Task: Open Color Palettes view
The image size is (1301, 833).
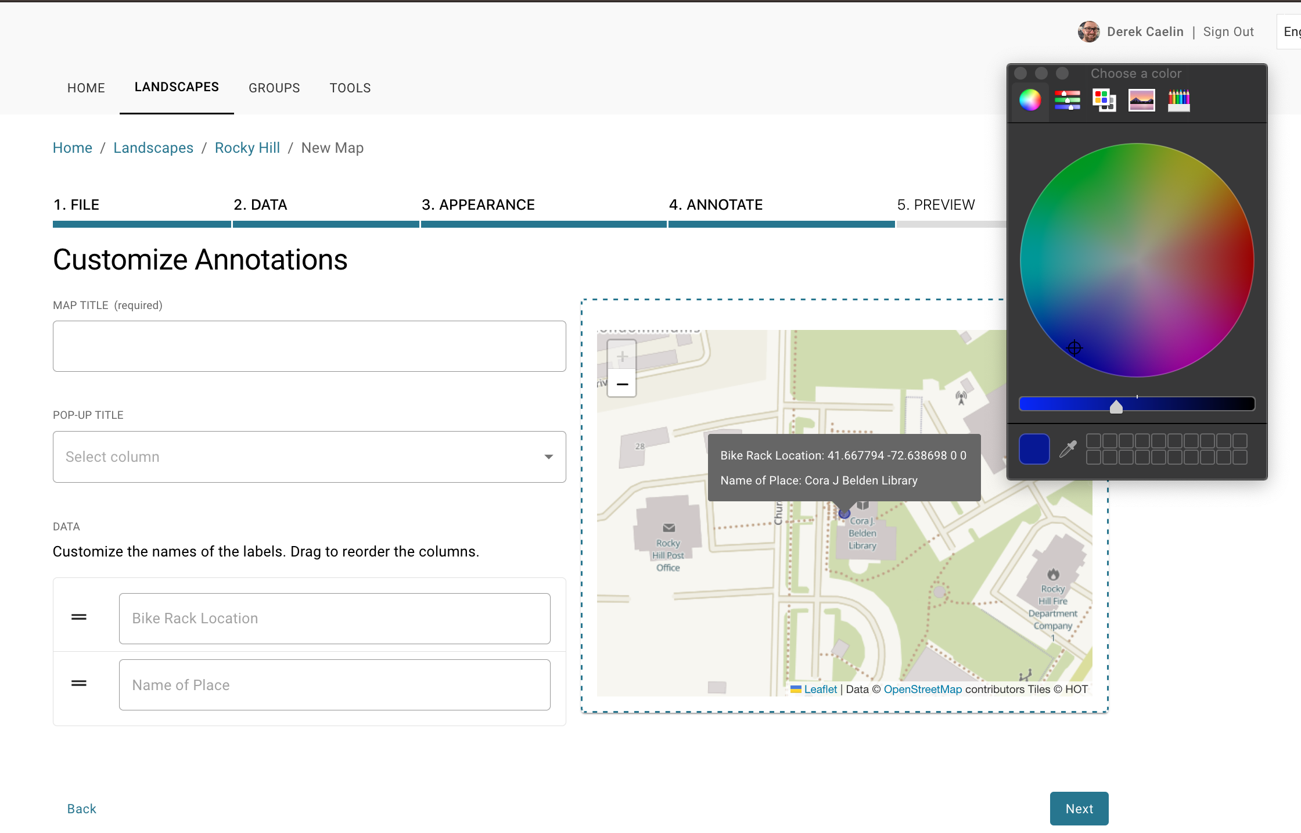Action: (x=1104, y=100)
